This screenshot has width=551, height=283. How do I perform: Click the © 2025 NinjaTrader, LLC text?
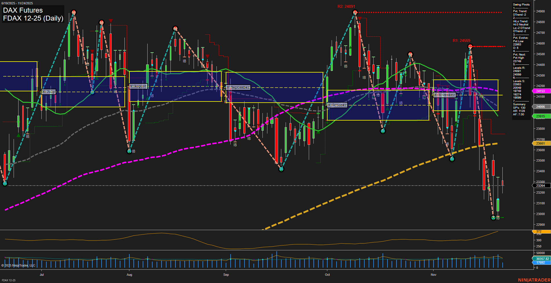click(19, 265)
